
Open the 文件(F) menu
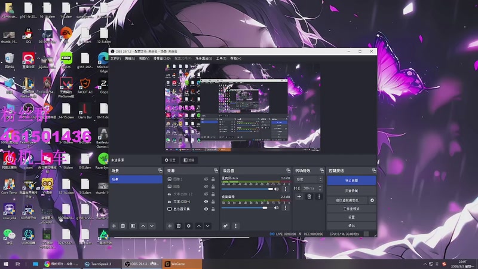pos(115,58)
